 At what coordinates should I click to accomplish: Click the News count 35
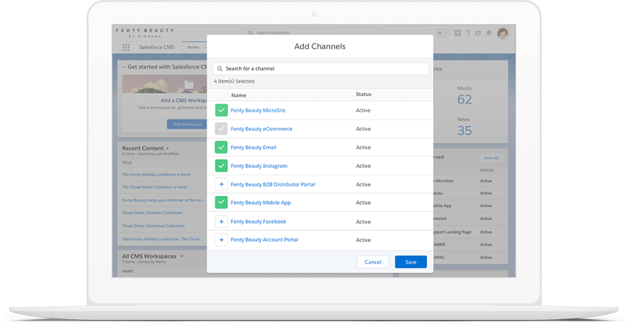click(x=465, y=131)
